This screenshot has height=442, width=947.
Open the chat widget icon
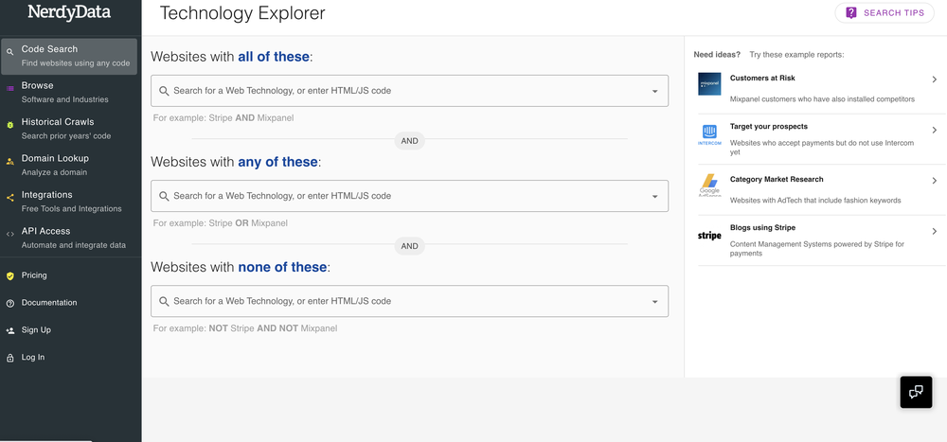coord(916,391)
